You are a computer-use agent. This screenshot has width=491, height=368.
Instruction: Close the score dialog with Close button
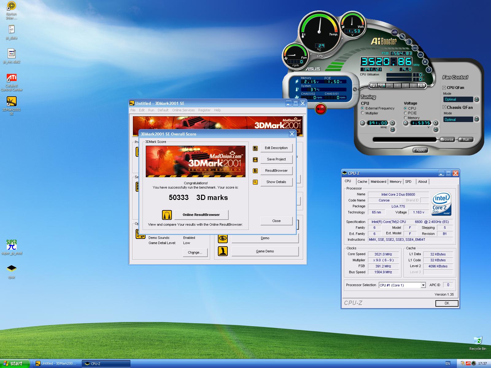tap(276, 221)
